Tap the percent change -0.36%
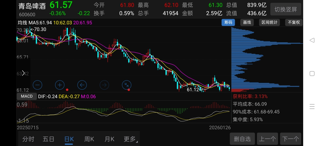Viewport: 321px width, 146px height. (x=58, y=13)
